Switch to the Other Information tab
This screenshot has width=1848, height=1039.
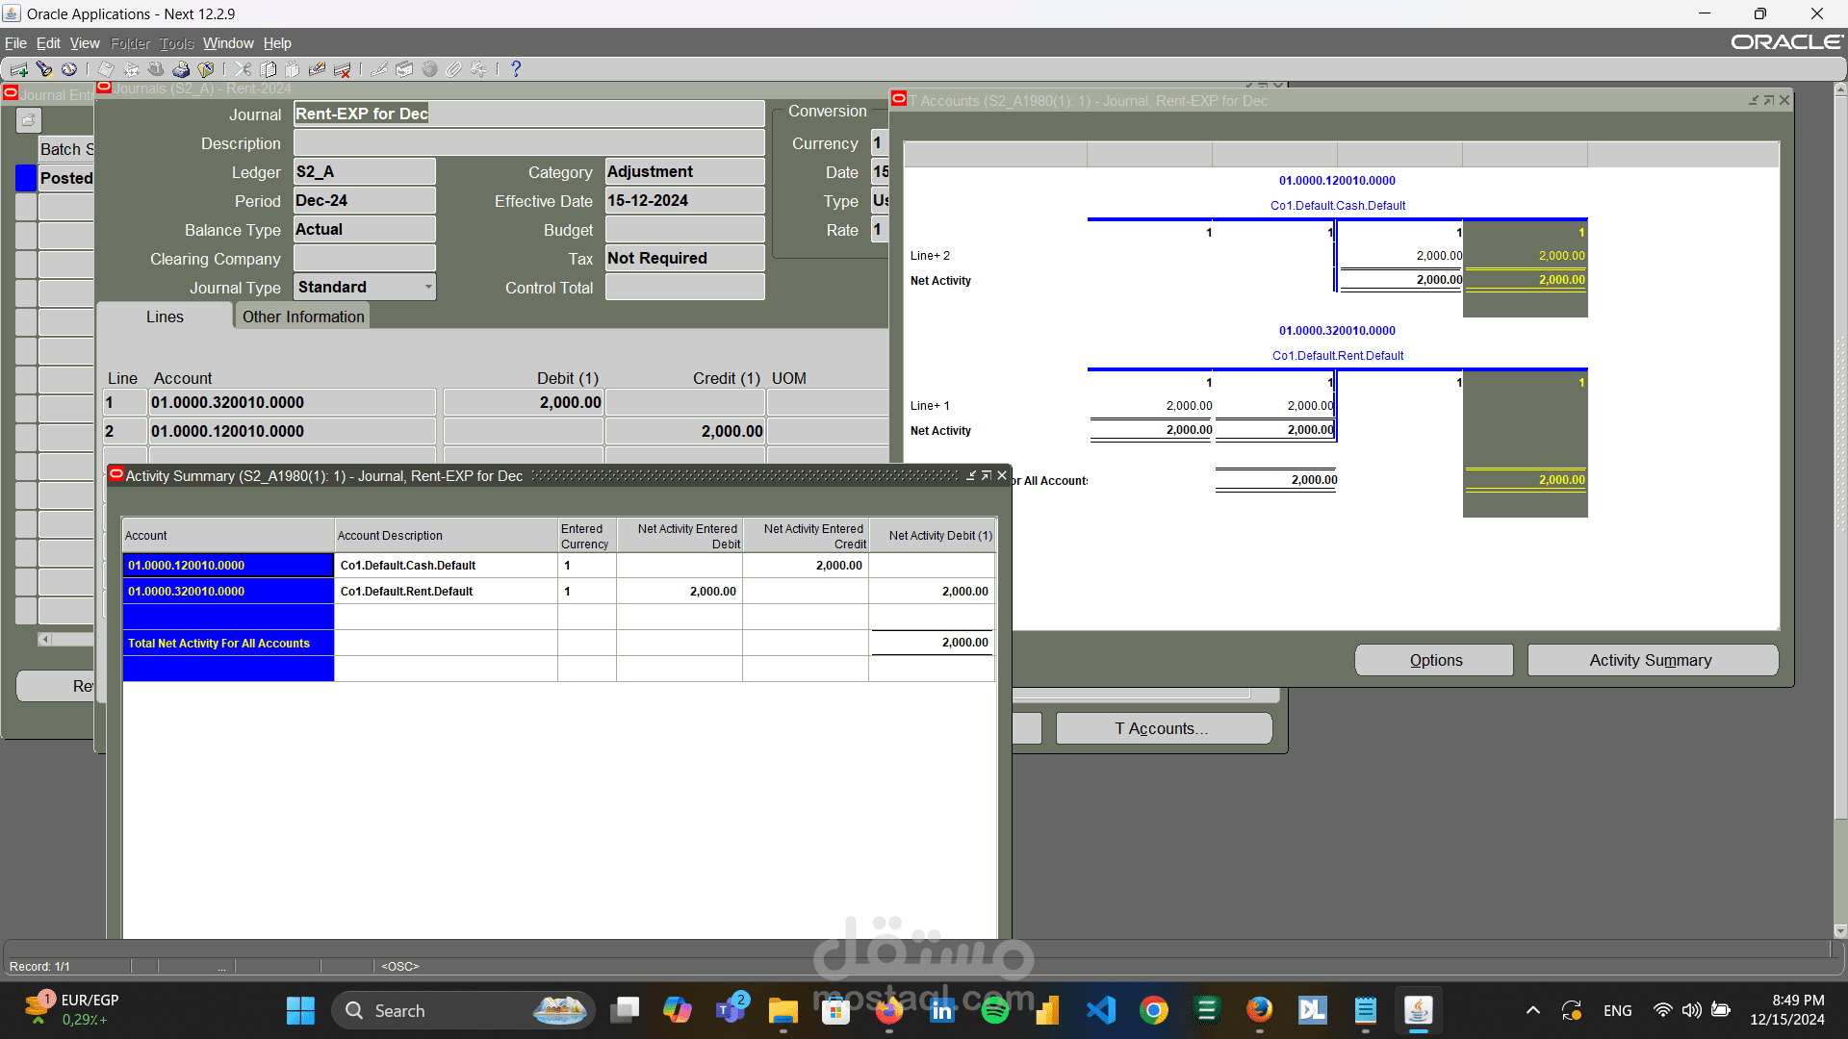pos(303,317)
